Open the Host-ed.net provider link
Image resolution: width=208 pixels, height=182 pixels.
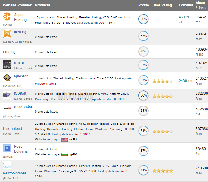13,129
